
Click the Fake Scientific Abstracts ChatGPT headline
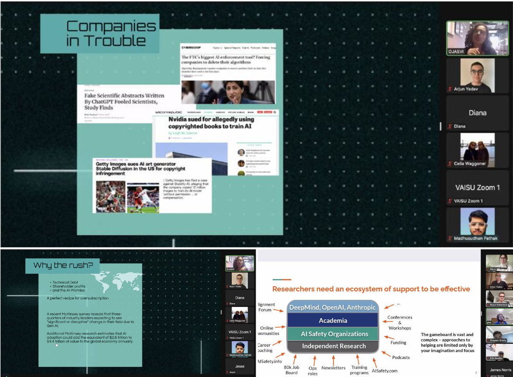(x=124, y=101)
